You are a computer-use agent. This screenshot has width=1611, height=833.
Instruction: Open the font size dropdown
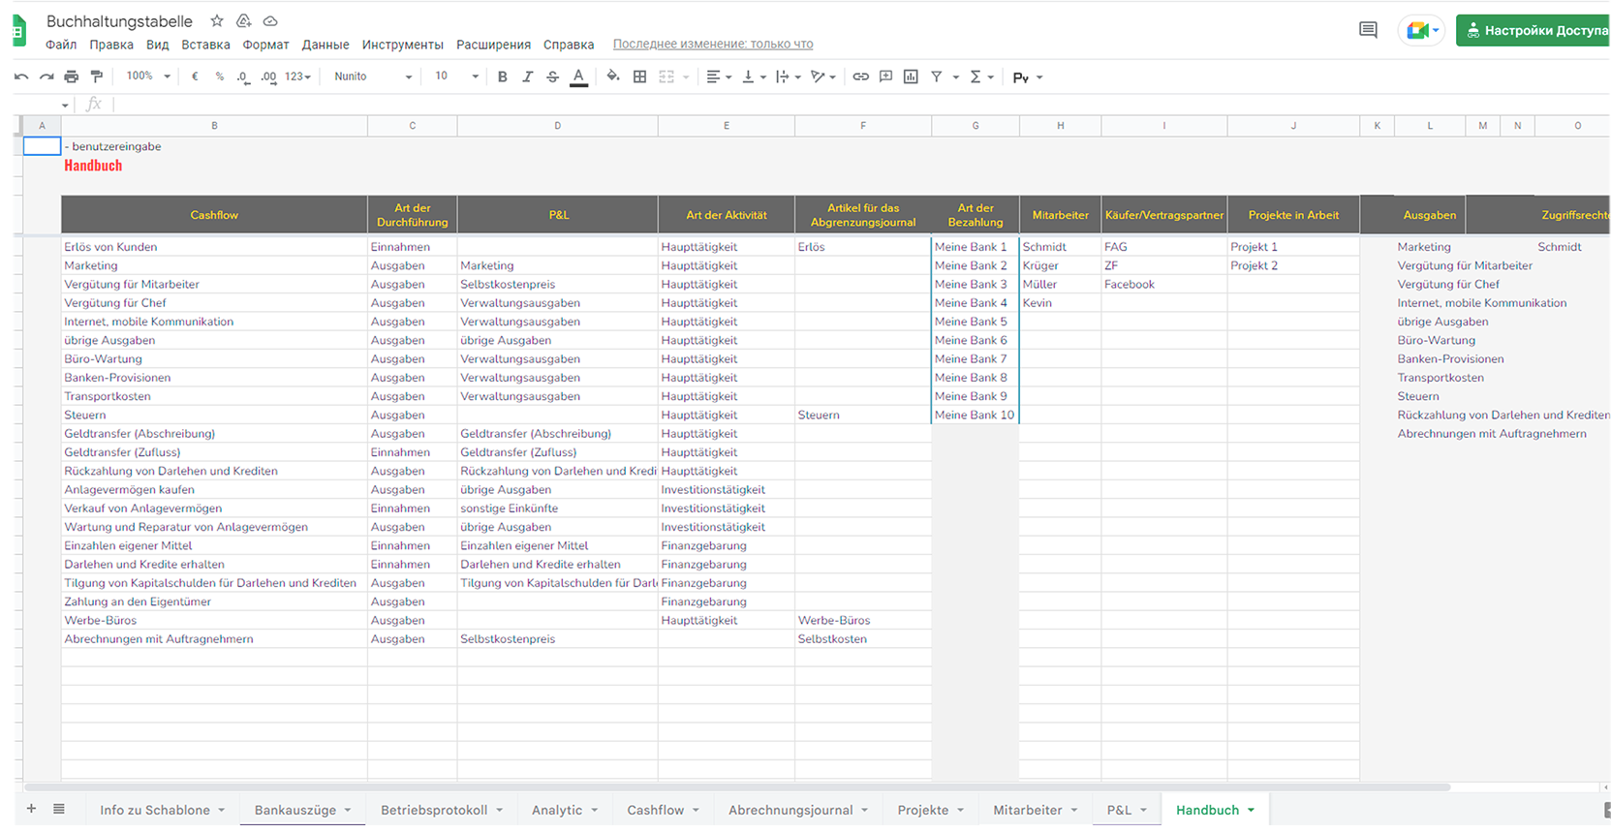(x=456, y=77)
